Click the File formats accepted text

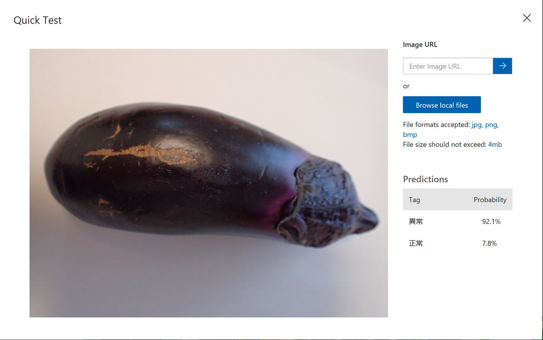[x=437, y=125]
